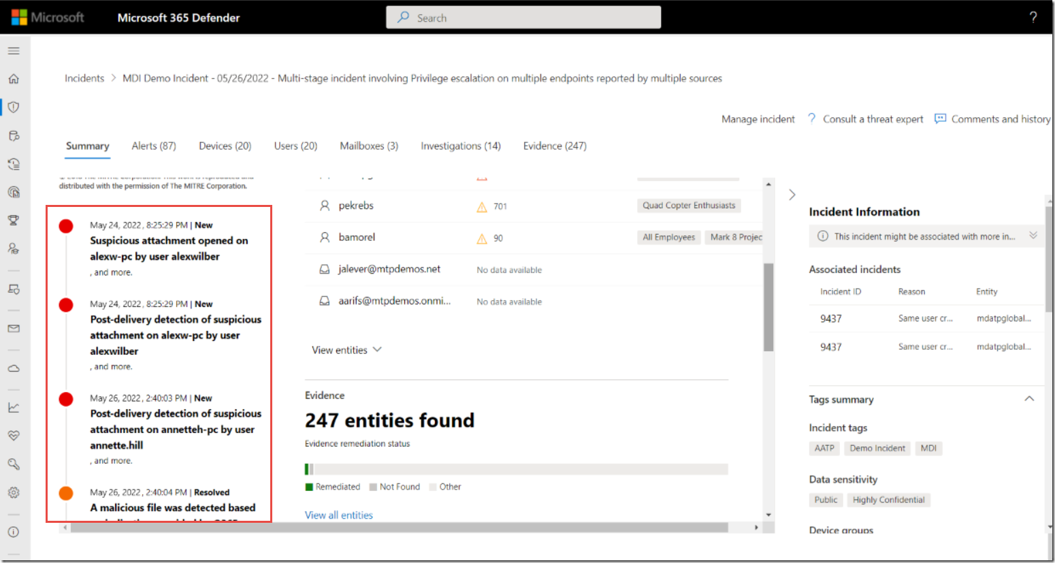Switch to Alerts (87) tab

pos(154,146)
